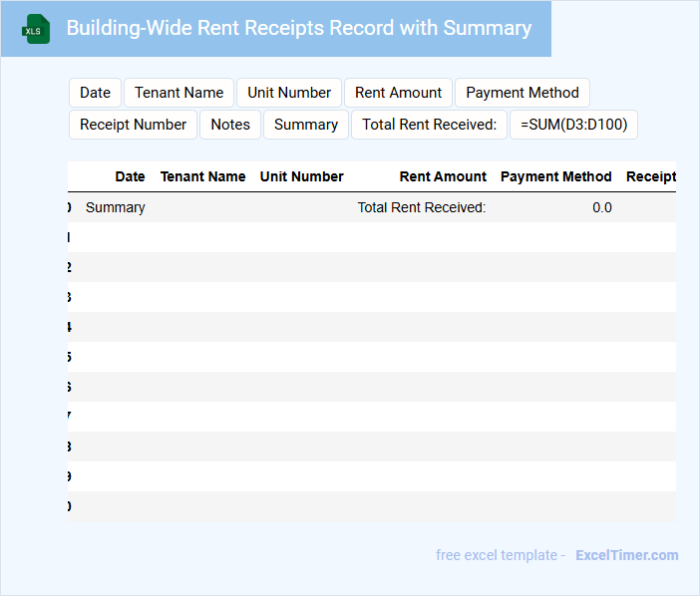Click the Date column header
The width and height of the screenshot is (700, 596).
pyautogui.click(x=130, y=176)
